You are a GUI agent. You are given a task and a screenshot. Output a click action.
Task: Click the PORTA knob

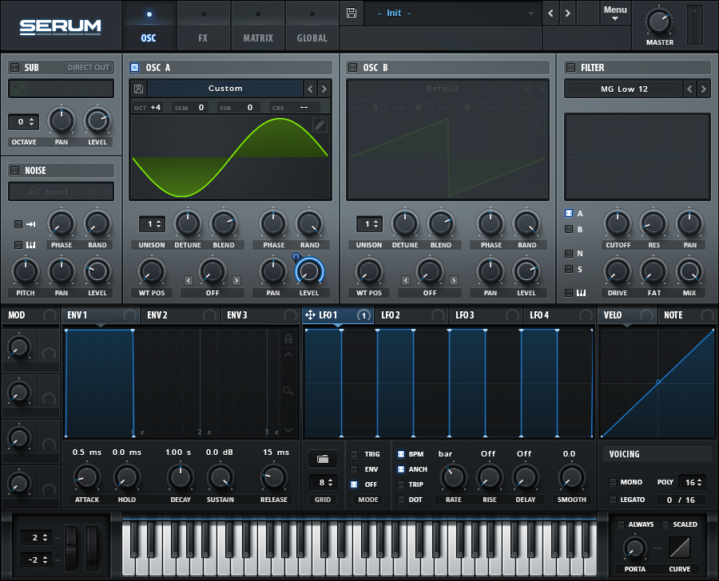[634, 547]
